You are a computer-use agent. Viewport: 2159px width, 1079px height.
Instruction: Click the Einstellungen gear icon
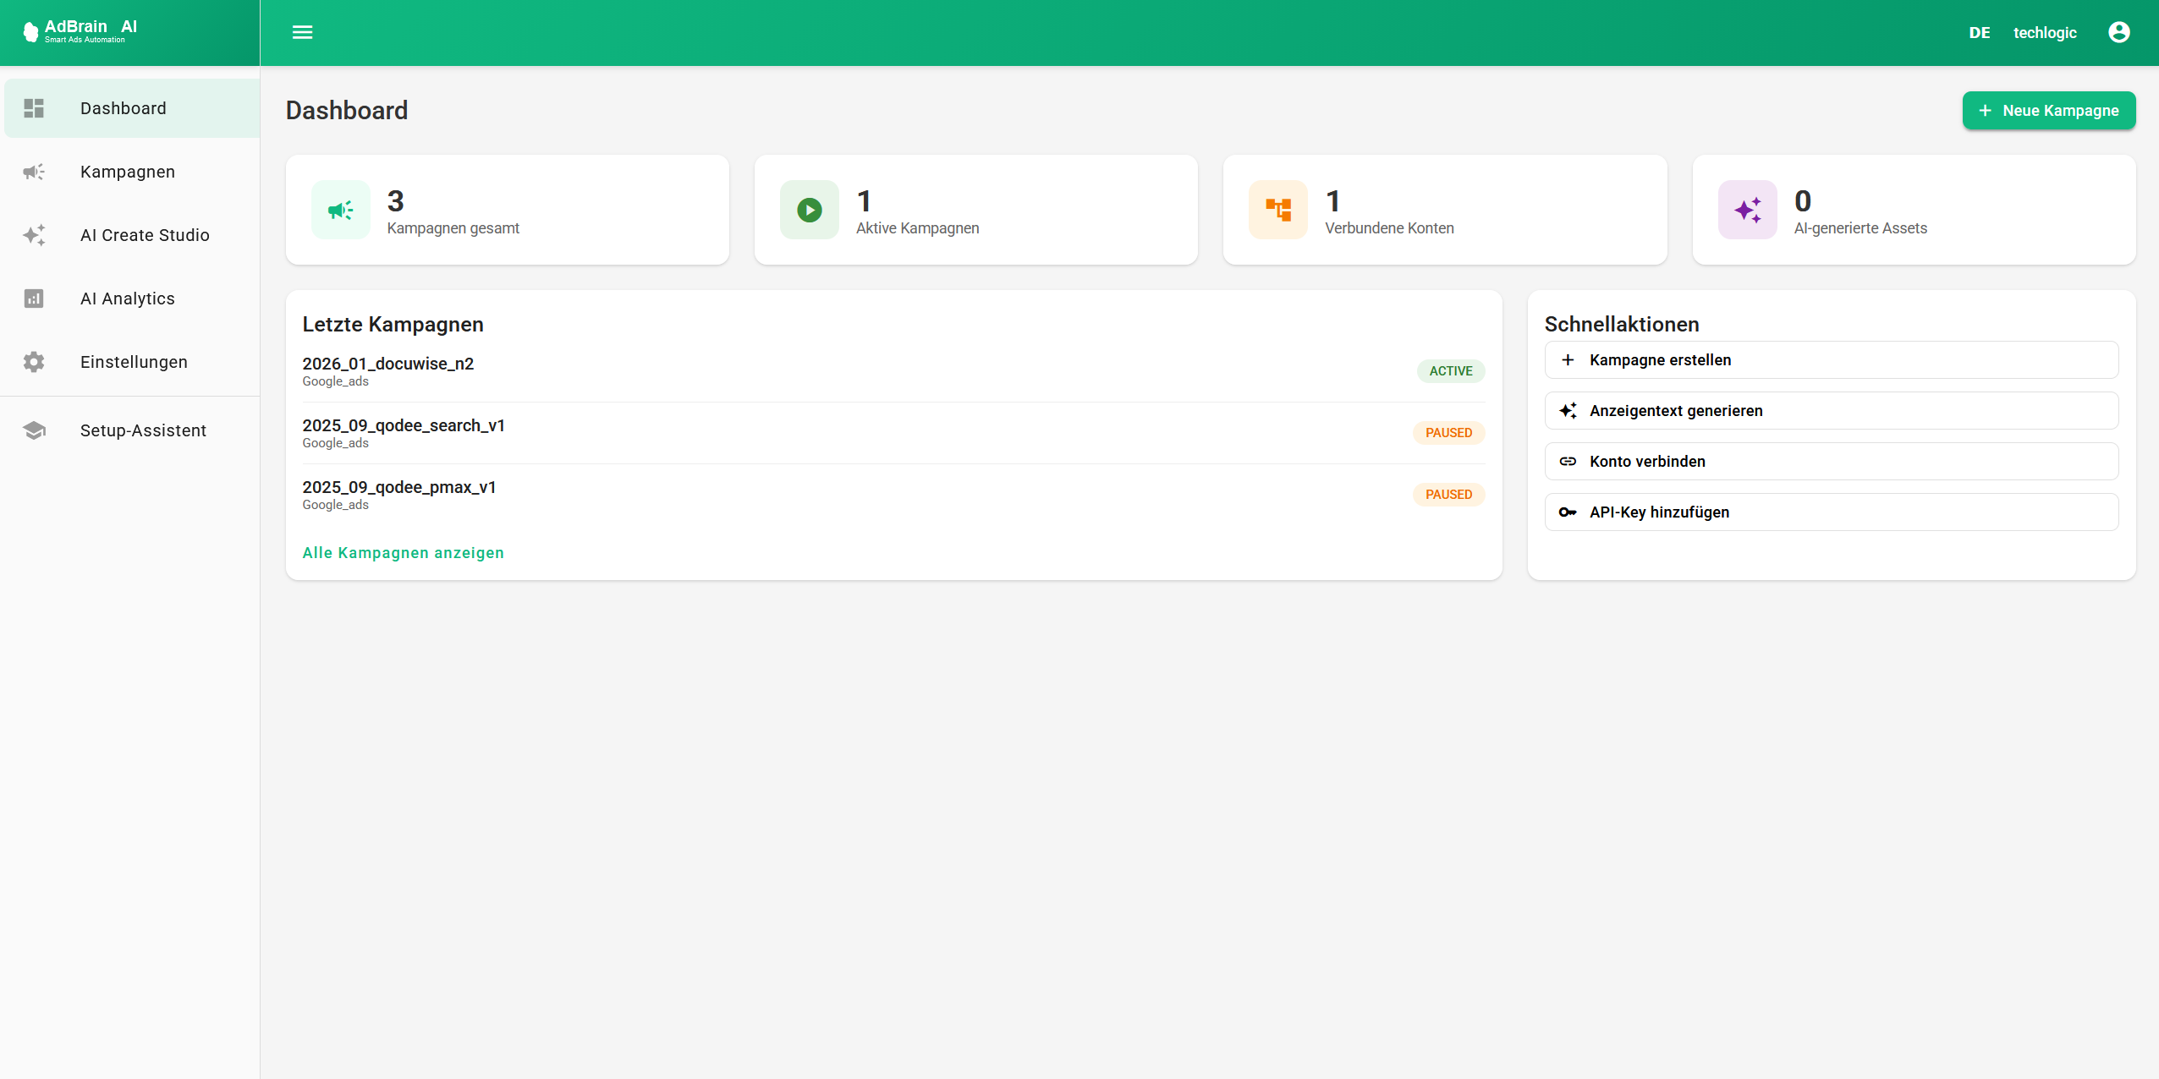[34, 361]
